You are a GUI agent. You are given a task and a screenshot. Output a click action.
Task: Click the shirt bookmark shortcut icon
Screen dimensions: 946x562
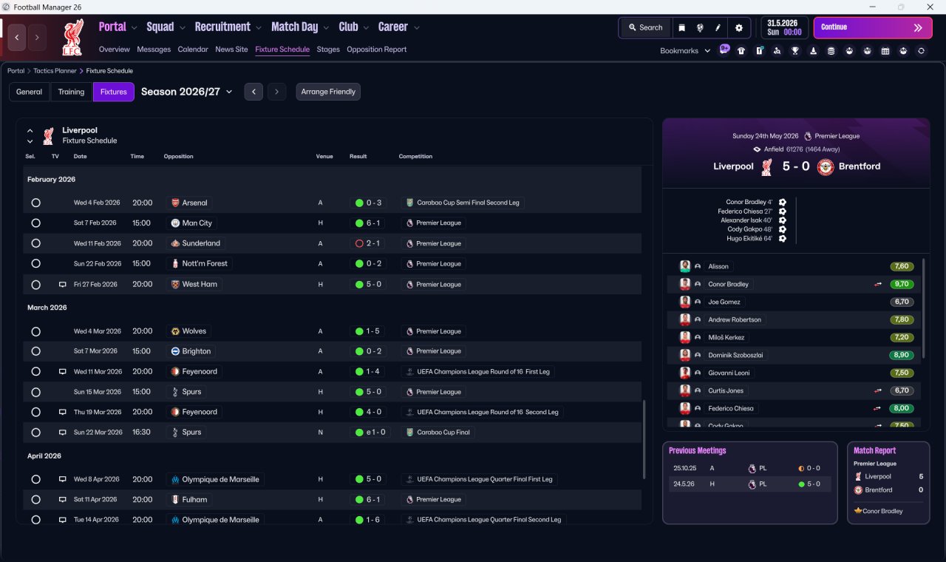(x=741, y=51)
